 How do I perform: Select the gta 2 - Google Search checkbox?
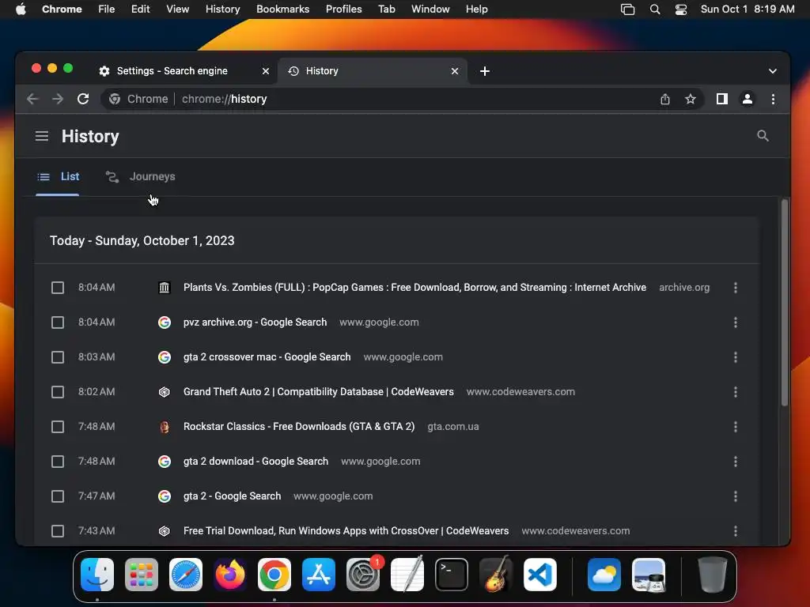(x=58, y=496)
